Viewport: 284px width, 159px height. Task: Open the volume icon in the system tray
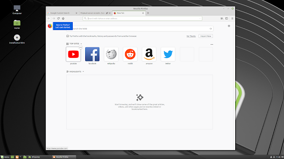(282, 157)
